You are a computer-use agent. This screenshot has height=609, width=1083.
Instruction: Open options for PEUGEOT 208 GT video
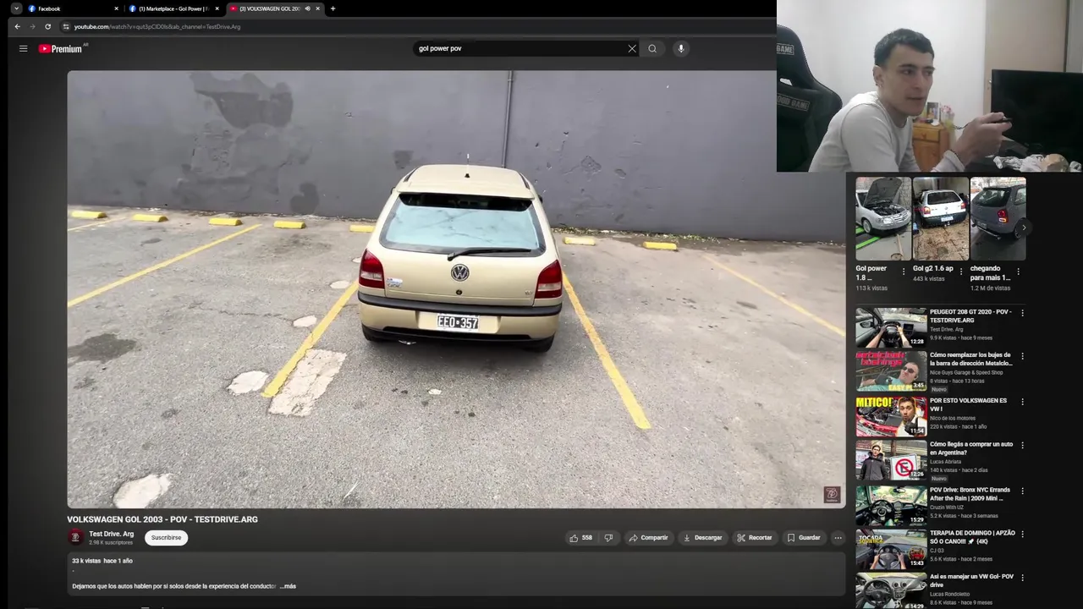click(x=1022, y=313)
